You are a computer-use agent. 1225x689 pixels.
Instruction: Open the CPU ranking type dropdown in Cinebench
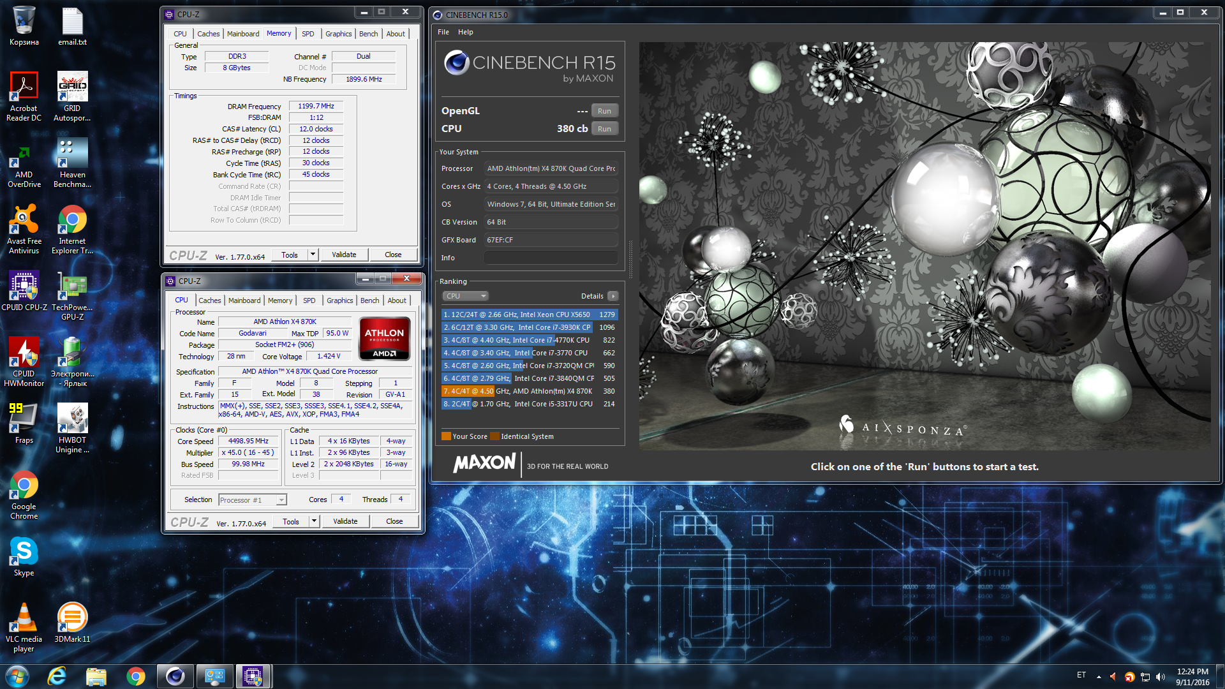(x=465, y=296)
